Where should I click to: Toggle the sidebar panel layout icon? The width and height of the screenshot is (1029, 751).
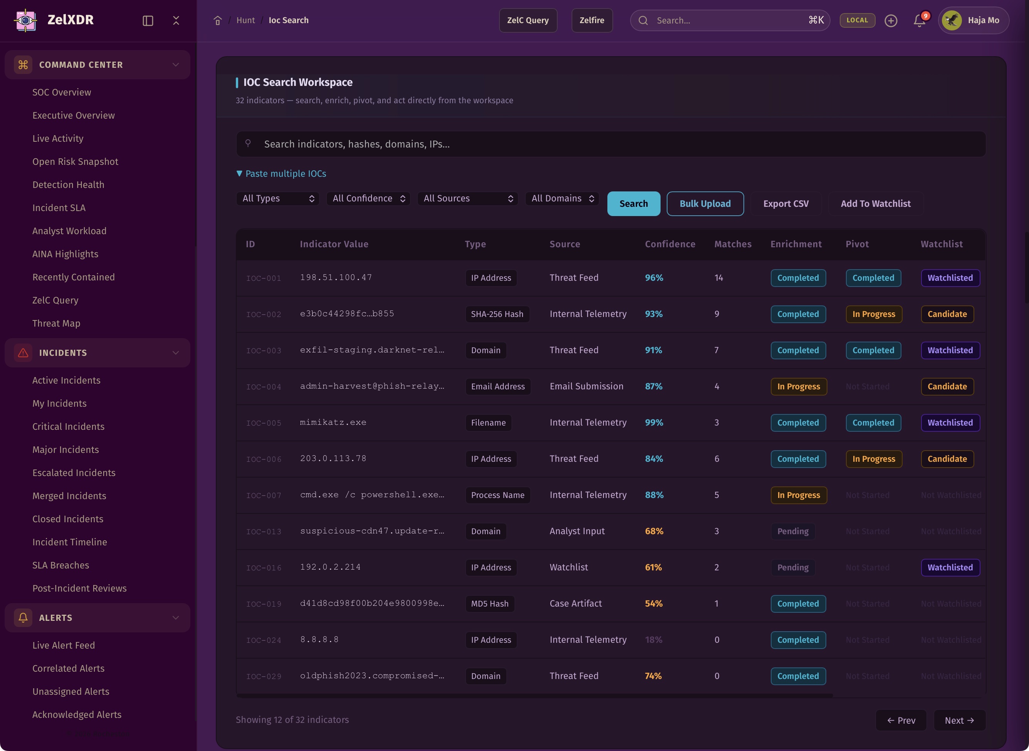pos(148,21)
